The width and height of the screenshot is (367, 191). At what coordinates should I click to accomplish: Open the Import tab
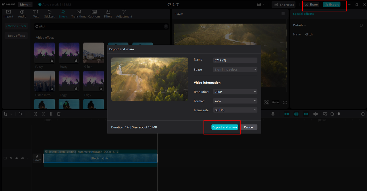pos(8,14)
